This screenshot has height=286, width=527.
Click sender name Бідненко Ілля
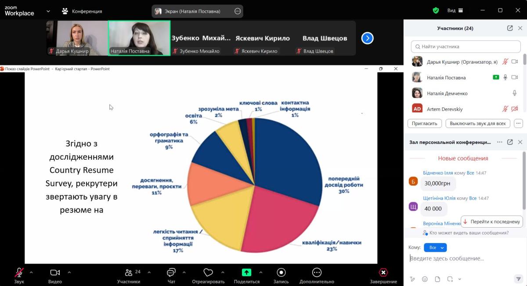439,173
